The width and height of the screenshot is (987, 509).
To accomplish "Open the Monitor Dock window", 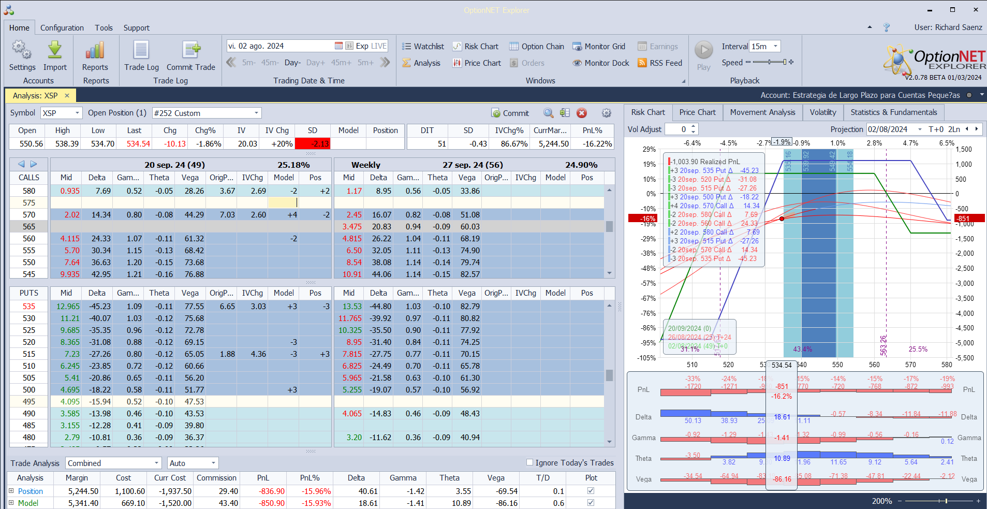I will tap(601, 63).
